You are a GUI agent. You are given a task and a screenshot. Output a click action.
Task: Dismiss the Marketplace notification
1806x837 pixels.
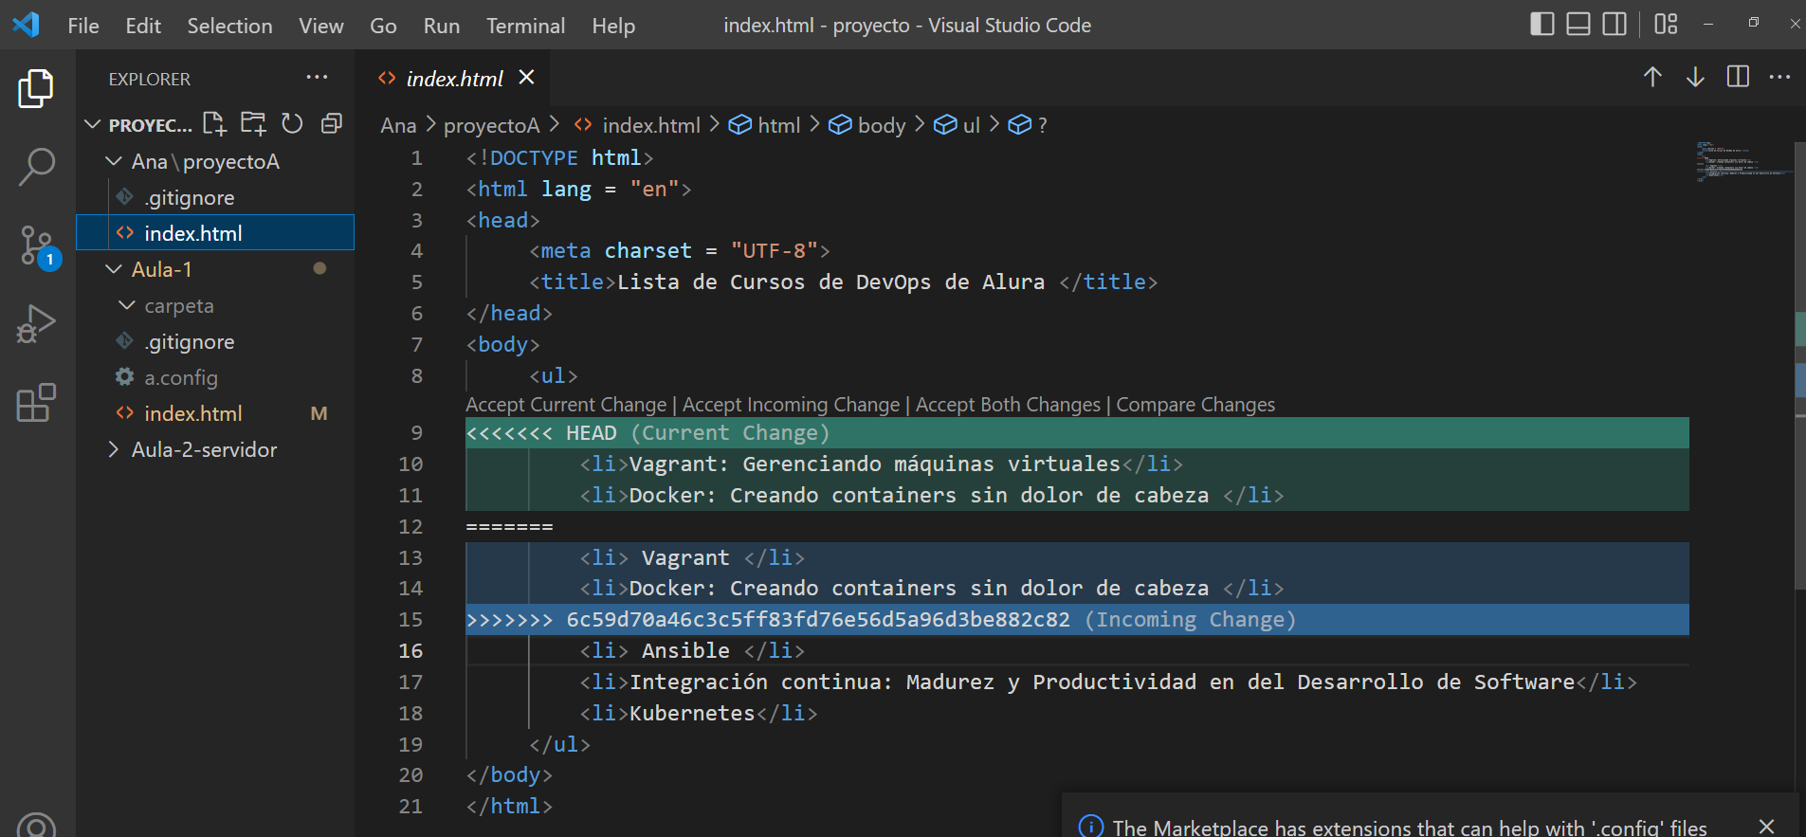1766,826
